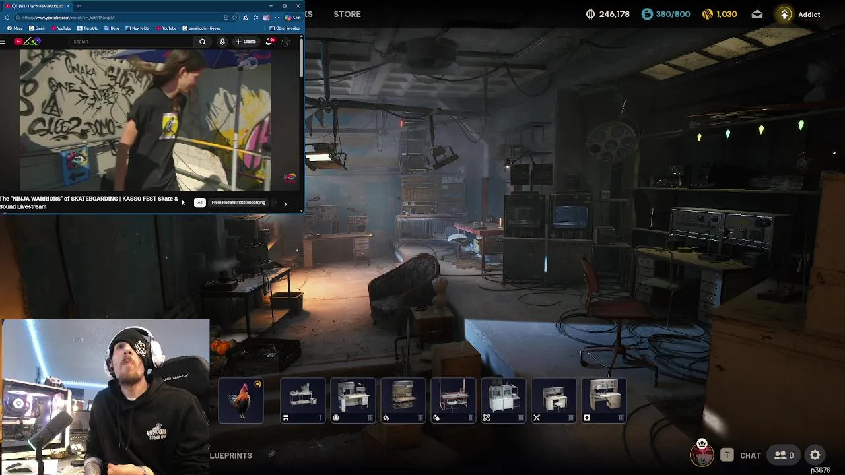Viewport: 845px width, 475px height.
Task: Open the crossed-tools utility station card
Action: pyautogui.click(x=554, y=400)
